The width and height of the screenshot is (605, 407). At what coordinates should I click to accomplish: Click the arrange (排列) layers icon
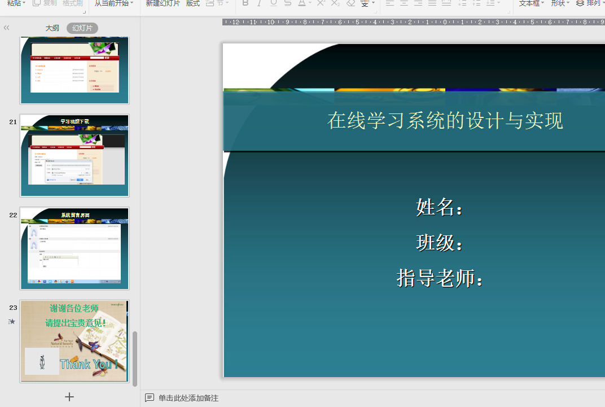coord(580,3)
